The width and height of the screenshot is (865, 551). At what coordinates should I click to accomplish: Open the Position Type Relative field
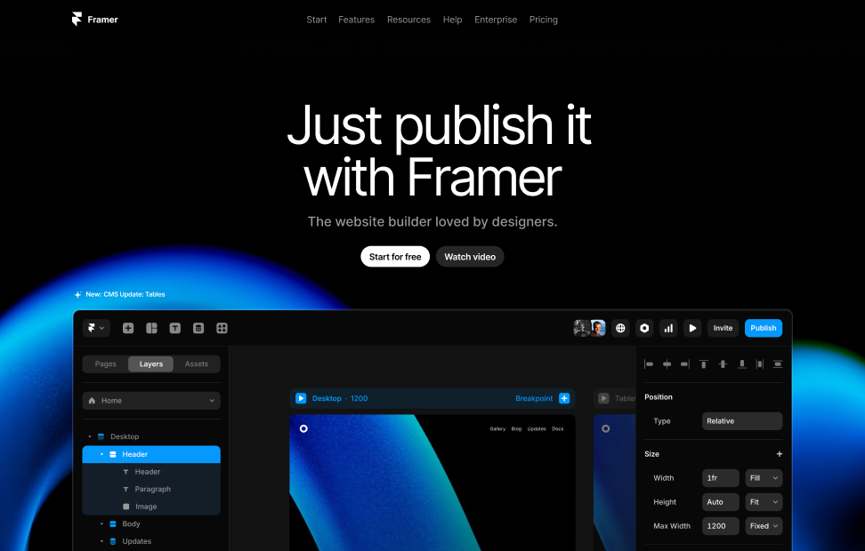(x=742, y=421)
